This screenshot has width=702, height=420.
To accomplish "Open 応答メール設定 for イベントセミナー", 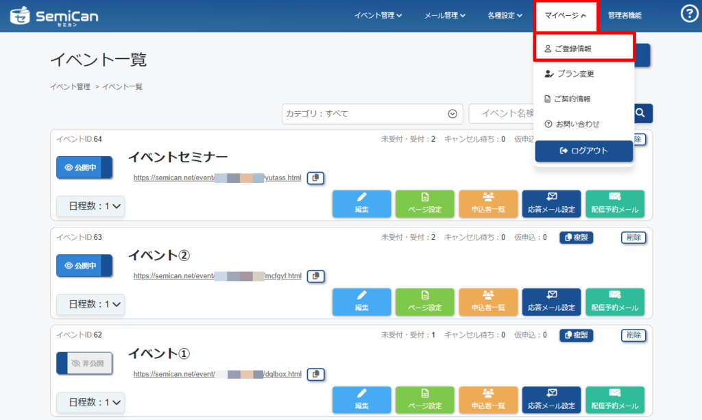I will pyautogui.click(x=550, y=204).
